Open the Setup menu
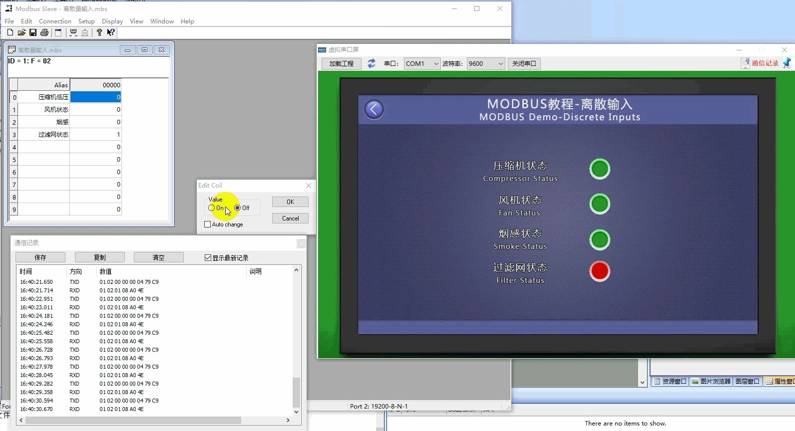The width and height of the screenshot is (795, 431). pos(86,21)
